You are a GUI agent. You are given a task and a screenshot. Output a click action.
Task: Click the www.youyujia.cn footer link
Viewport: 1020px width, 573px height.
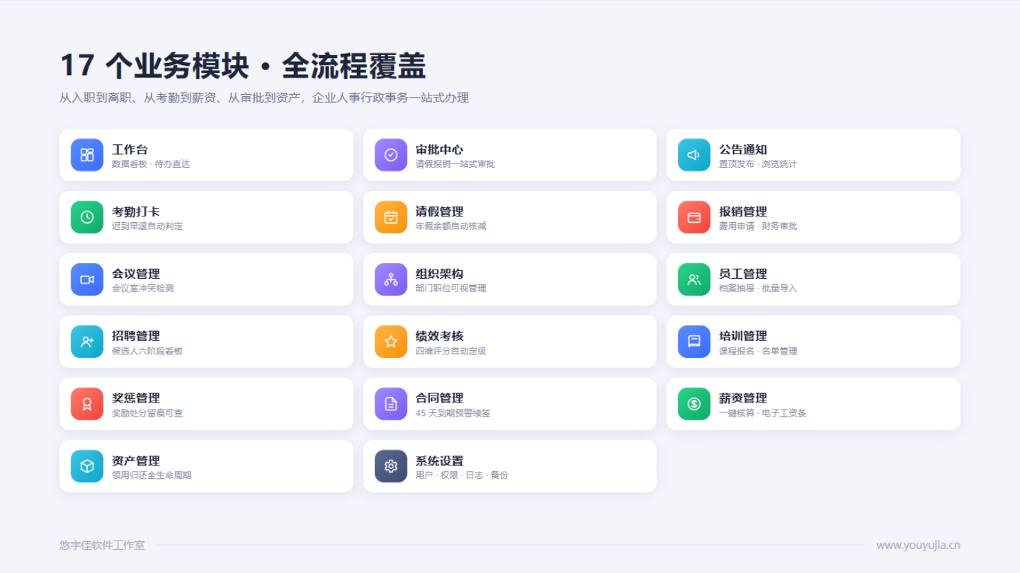tap(918, 545)
